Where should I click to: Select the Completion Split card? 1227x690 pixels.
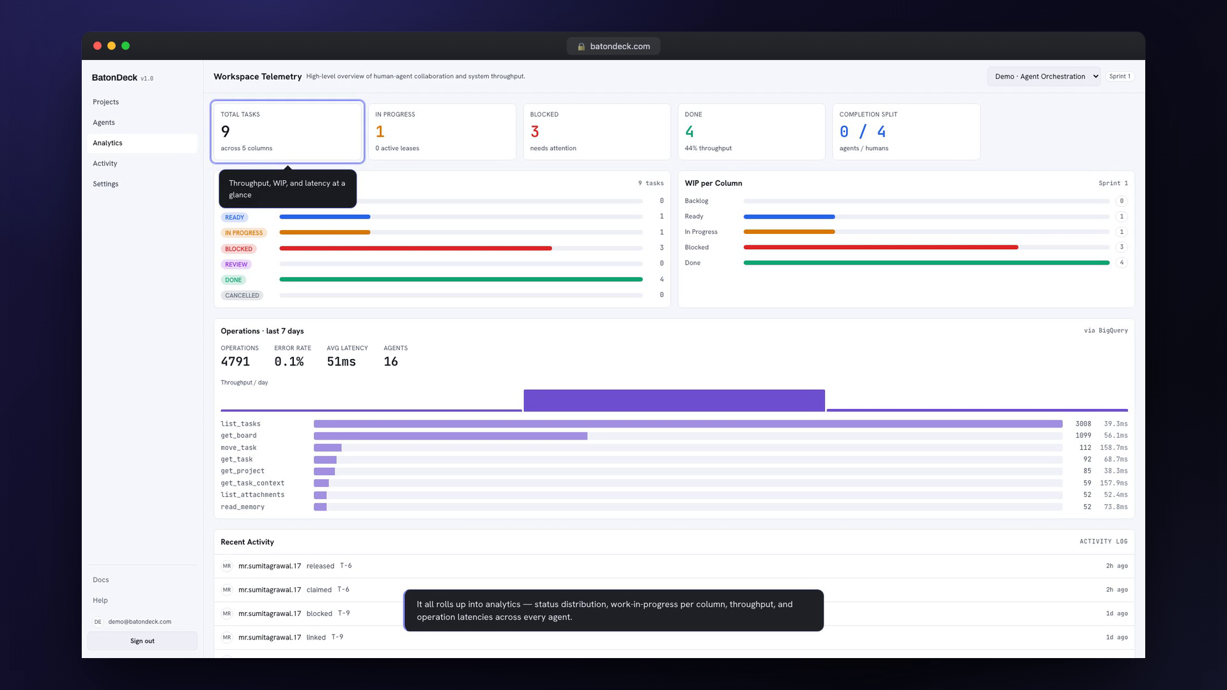point(906,132)
